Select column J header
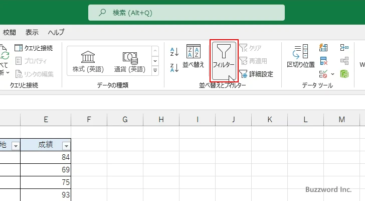The height and width of the screenshot is (201, 365). pyautogui.click(x=233, y=120)
